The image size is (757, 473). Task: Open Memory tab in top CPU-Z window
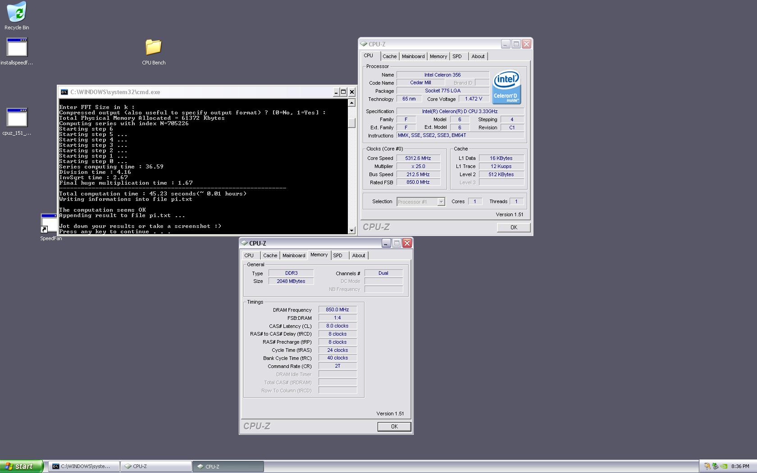click(438, 56)
